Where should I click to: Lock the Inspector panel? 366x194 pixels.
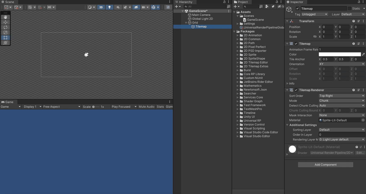[x=359, y=2]
